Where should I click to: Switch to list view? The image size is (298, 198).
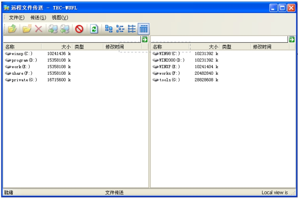(x=131, y=29)
